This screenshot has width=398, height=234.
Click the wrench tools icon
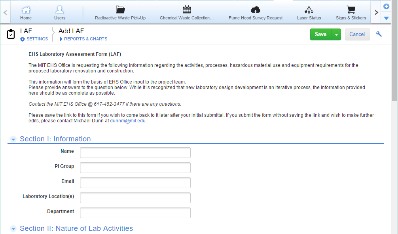point(379,34)
